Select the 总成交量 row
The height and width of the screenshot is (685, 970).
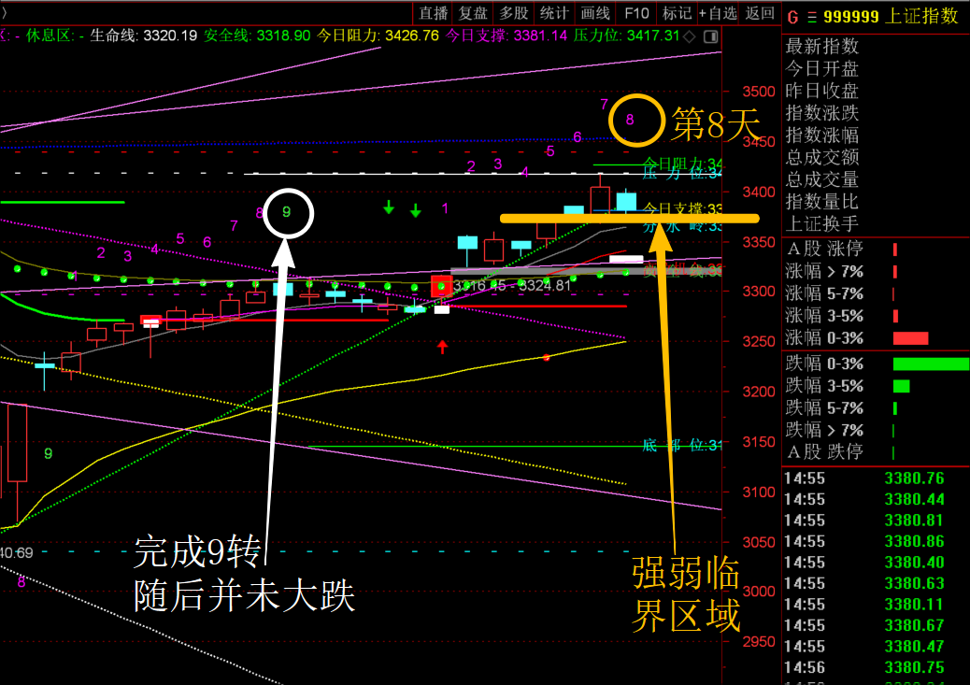876,179
